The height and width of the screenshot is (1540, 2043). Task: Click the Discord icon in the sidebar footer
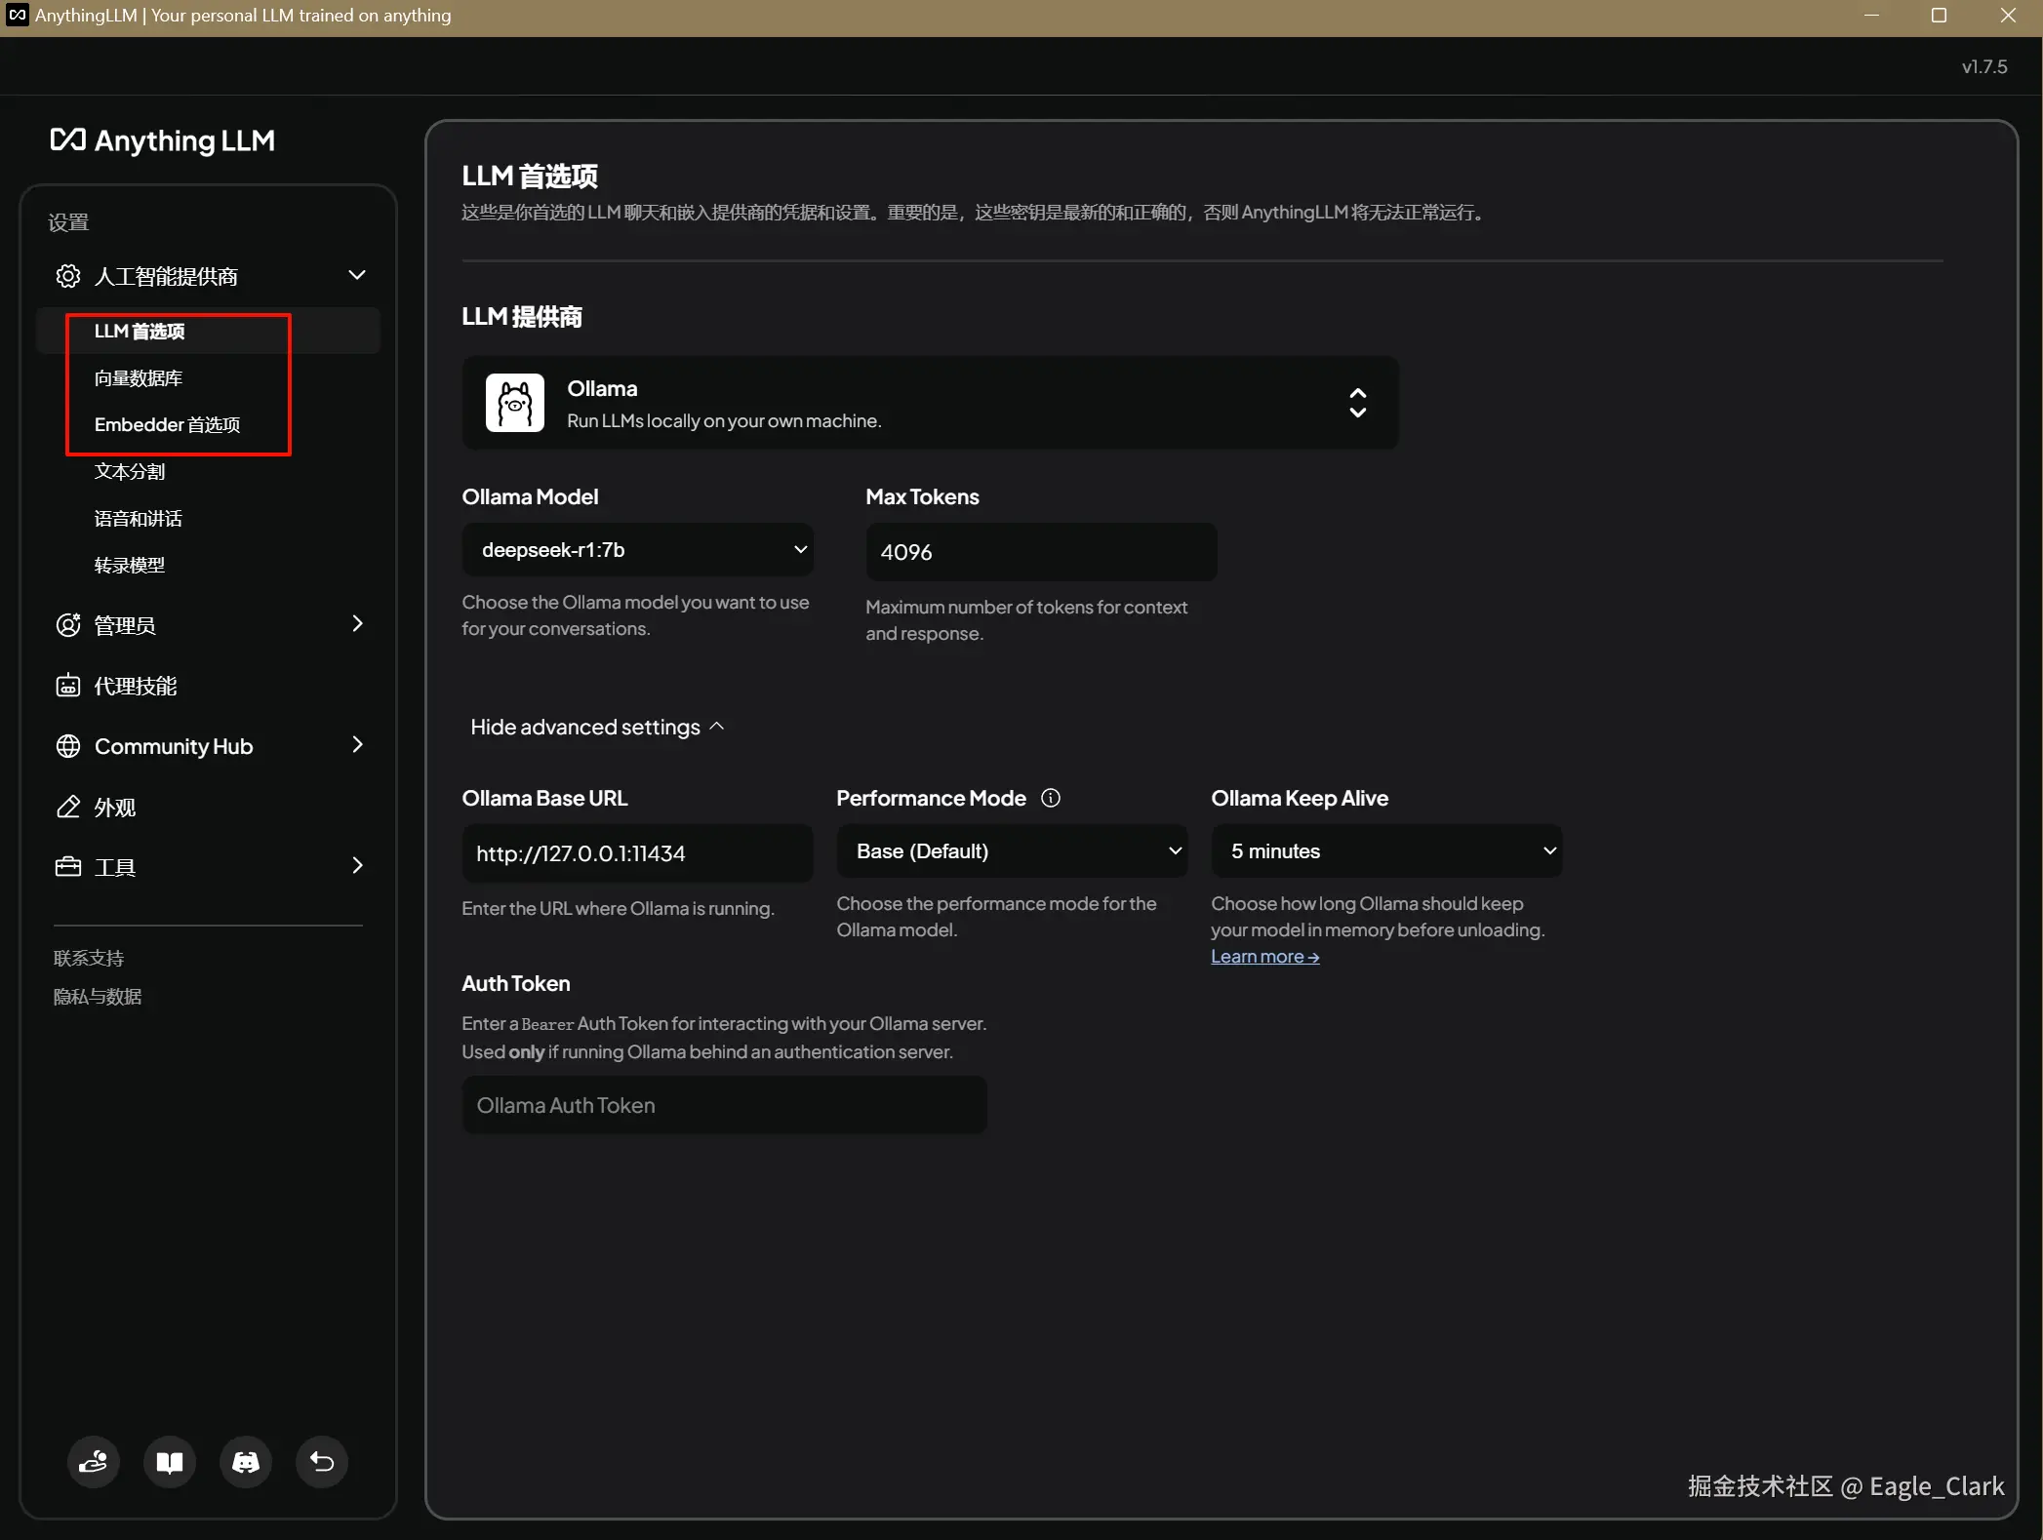pos(245,1461)
